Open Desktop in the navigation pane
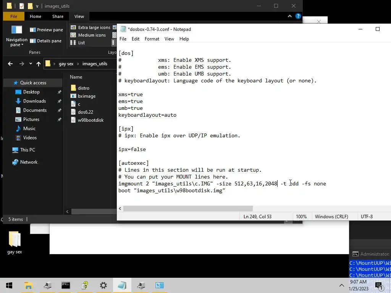Image resolution: width=391 pixels, height=293 pixels. coord(31,92)
